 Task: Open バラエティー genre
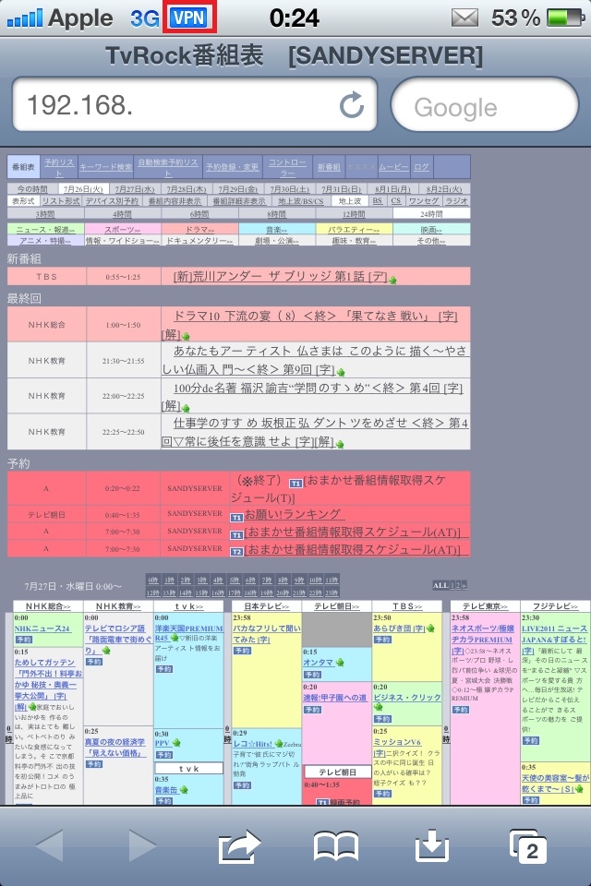354,230
